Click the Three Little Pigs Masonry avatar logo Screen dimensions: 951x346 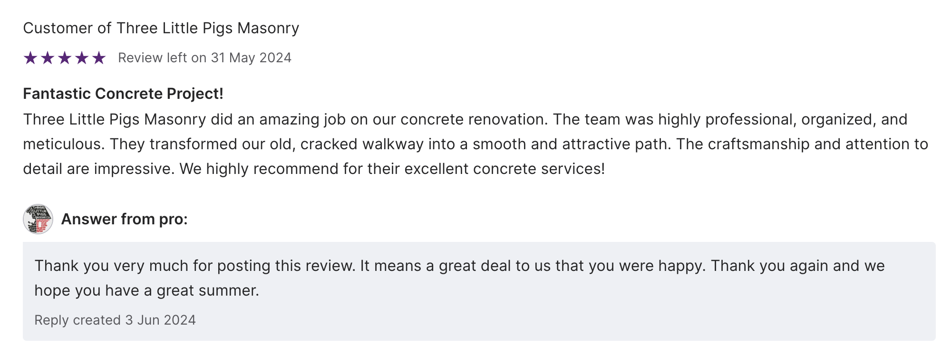(38, 219)
